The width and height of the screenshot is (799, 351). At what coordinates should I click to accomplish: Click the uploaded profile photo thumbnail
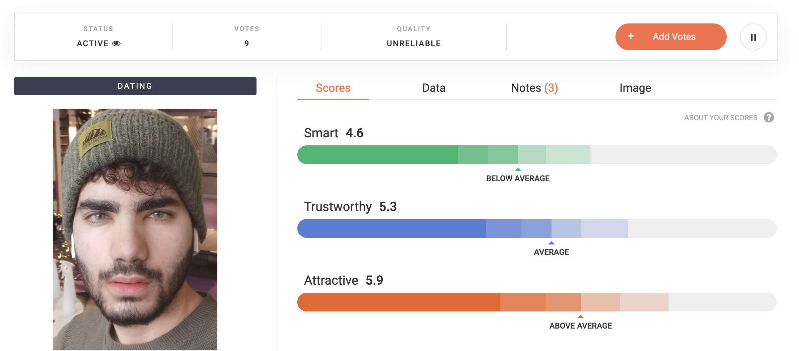[x=135, y=230]
